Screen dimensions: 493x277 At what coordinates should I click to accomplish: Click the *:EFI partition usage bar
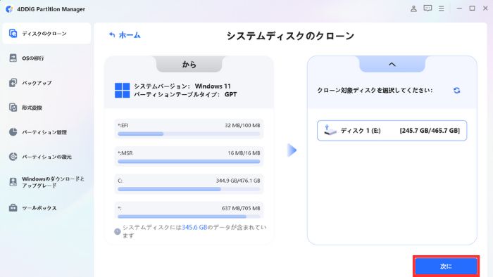[189, 134]
